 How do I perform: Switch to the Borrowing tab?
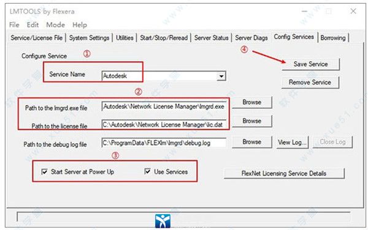coord(333,38)
